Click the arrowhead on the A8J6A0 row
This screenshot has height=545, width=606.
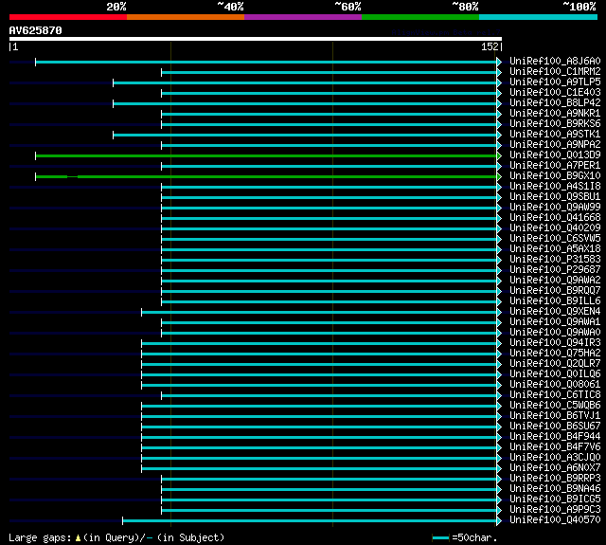[x=499, y=62]
